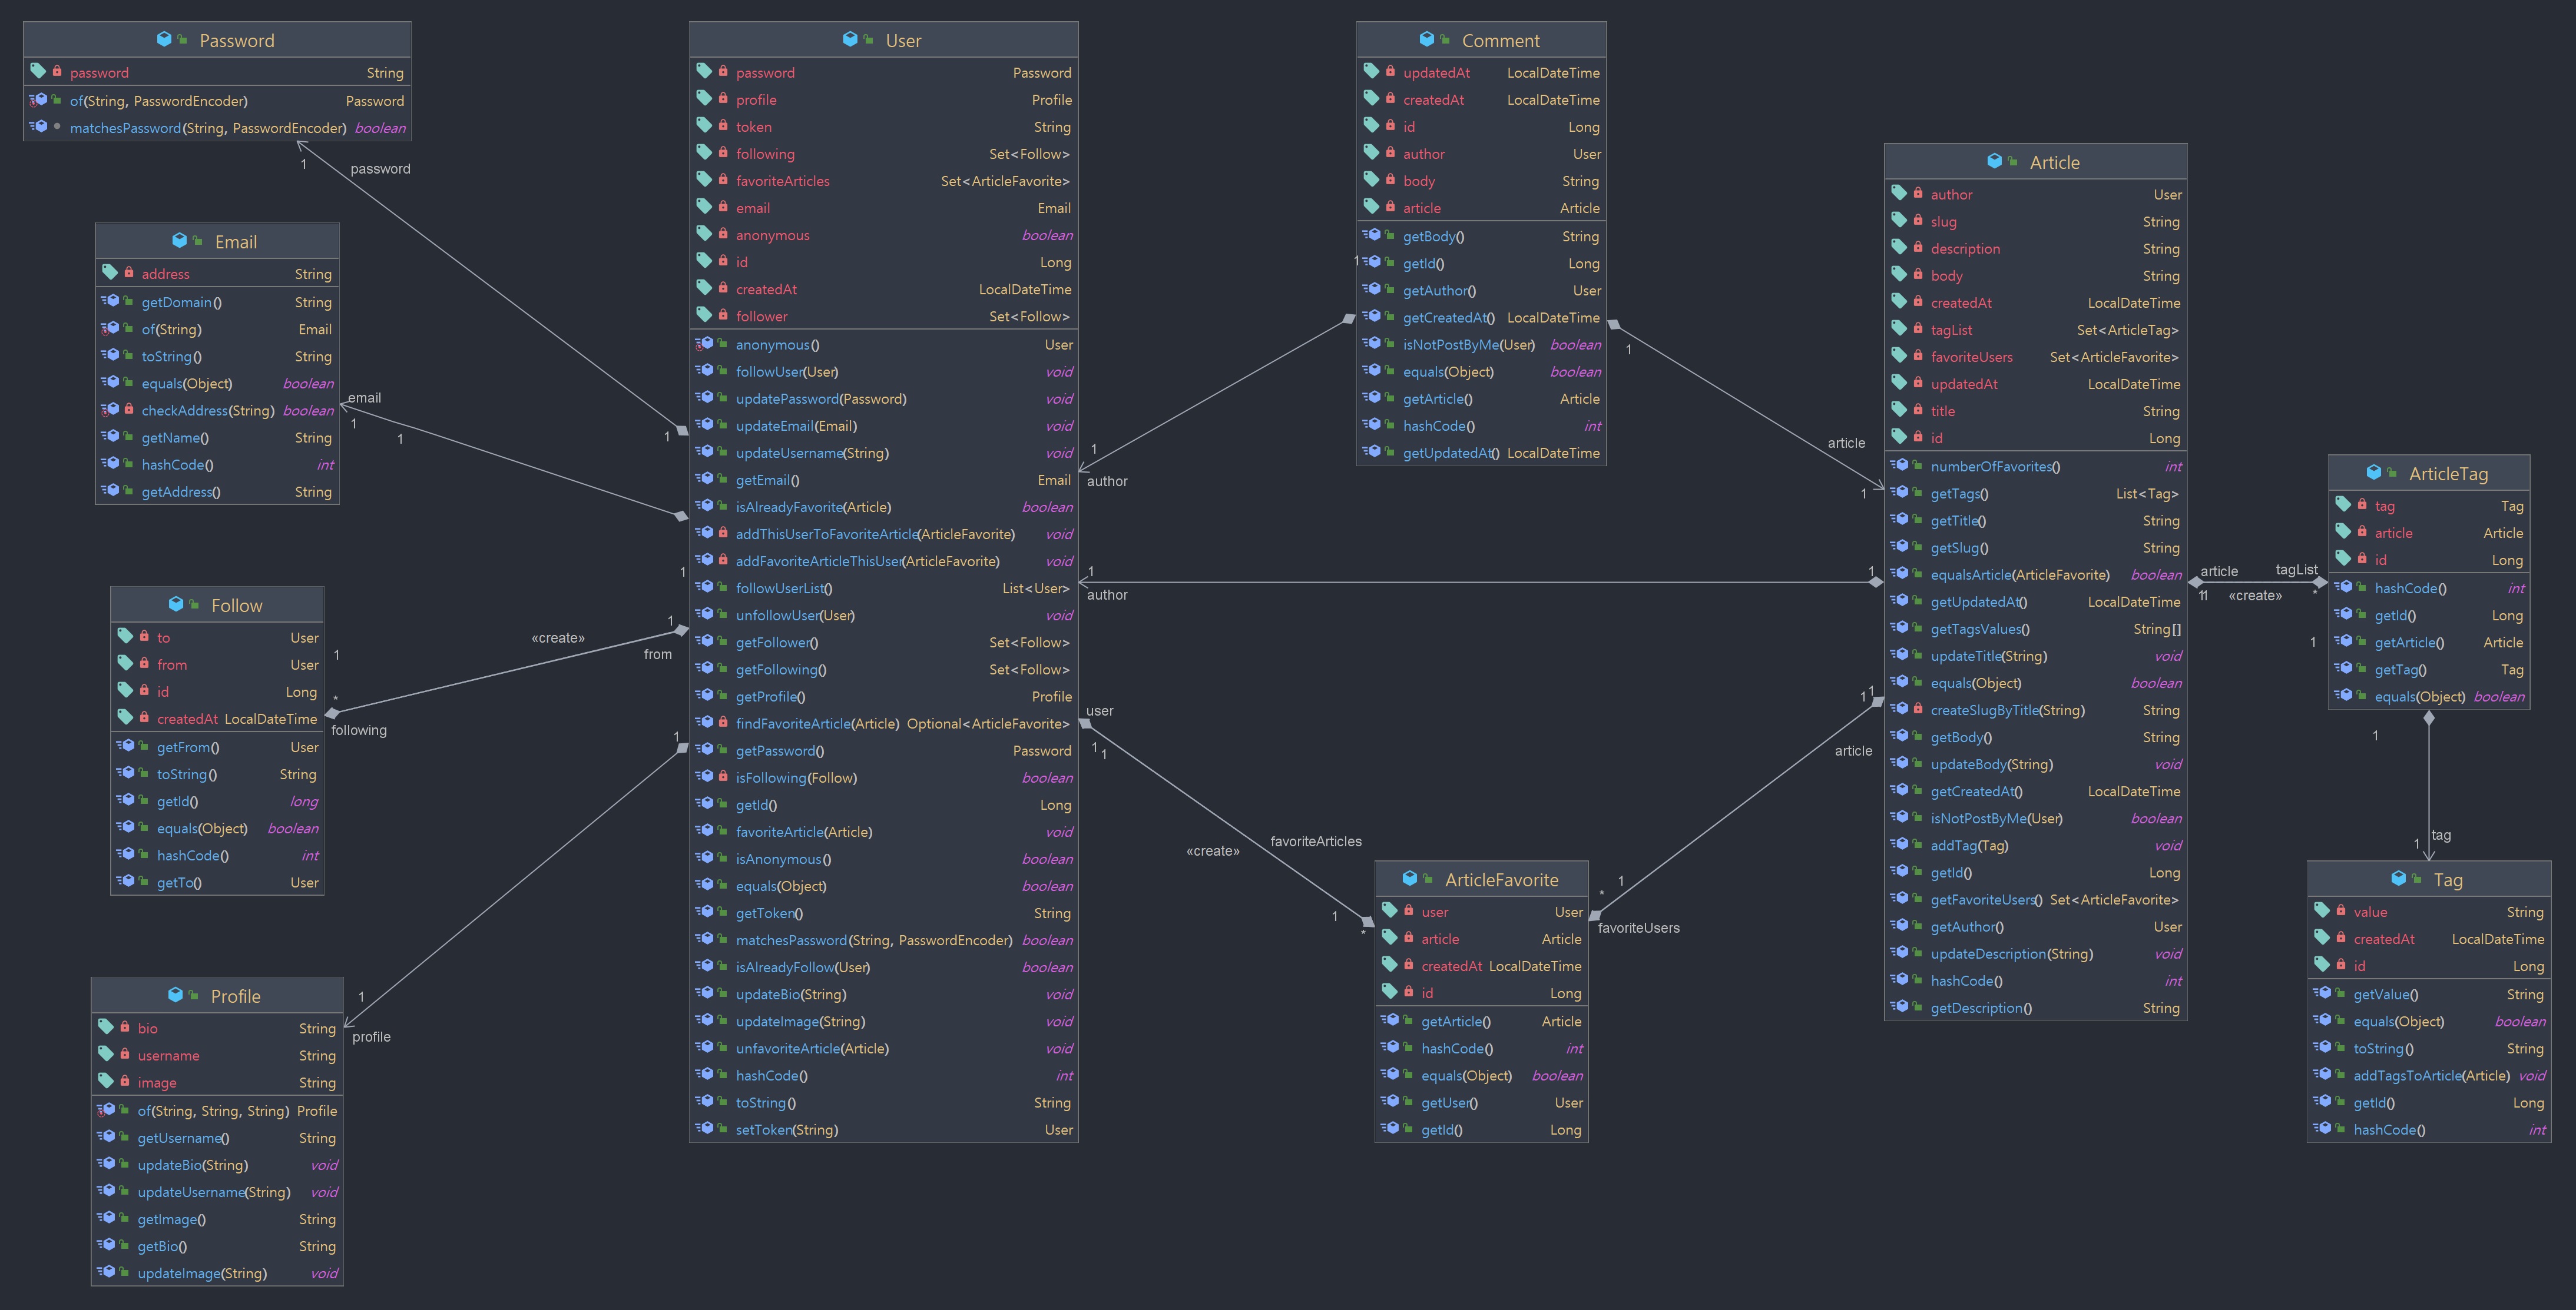Screen dimensions: 2576x1310
Task: Click the class icon in the ArticleFavorite header
Action: coord(1410,879)
